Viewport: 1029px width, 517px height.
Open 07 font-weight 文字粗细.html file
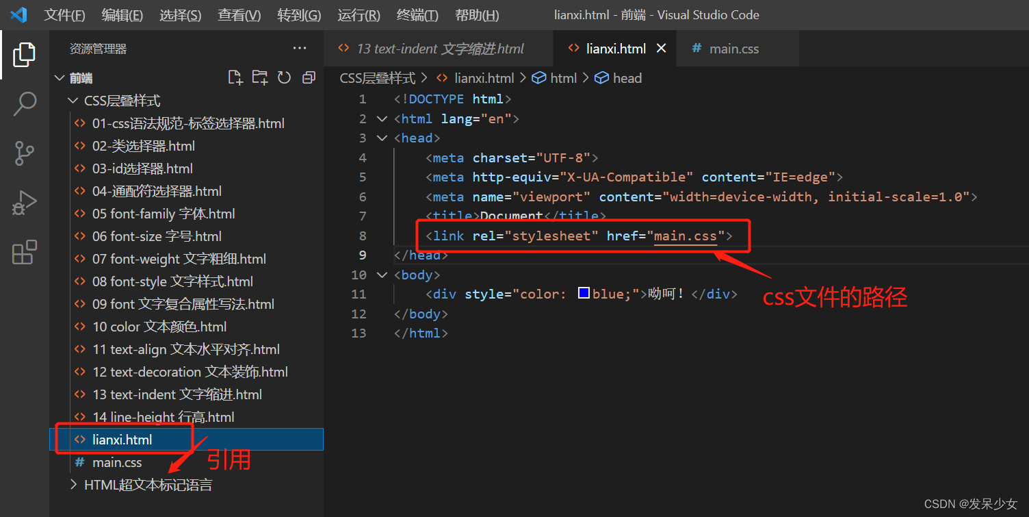click(179, 259)
